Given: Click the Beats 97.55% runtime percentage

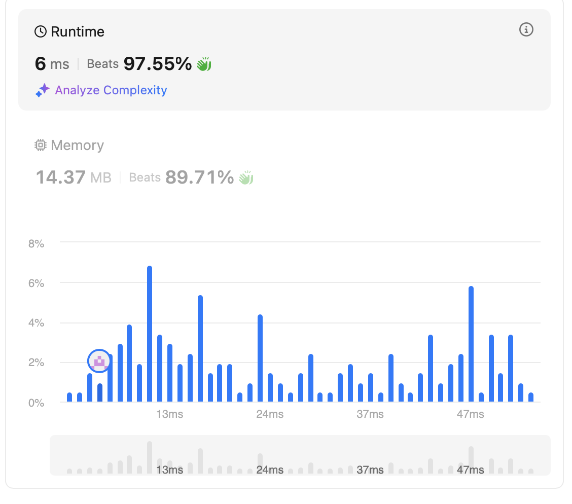Looking at the screenshot, I should (139, 64).
